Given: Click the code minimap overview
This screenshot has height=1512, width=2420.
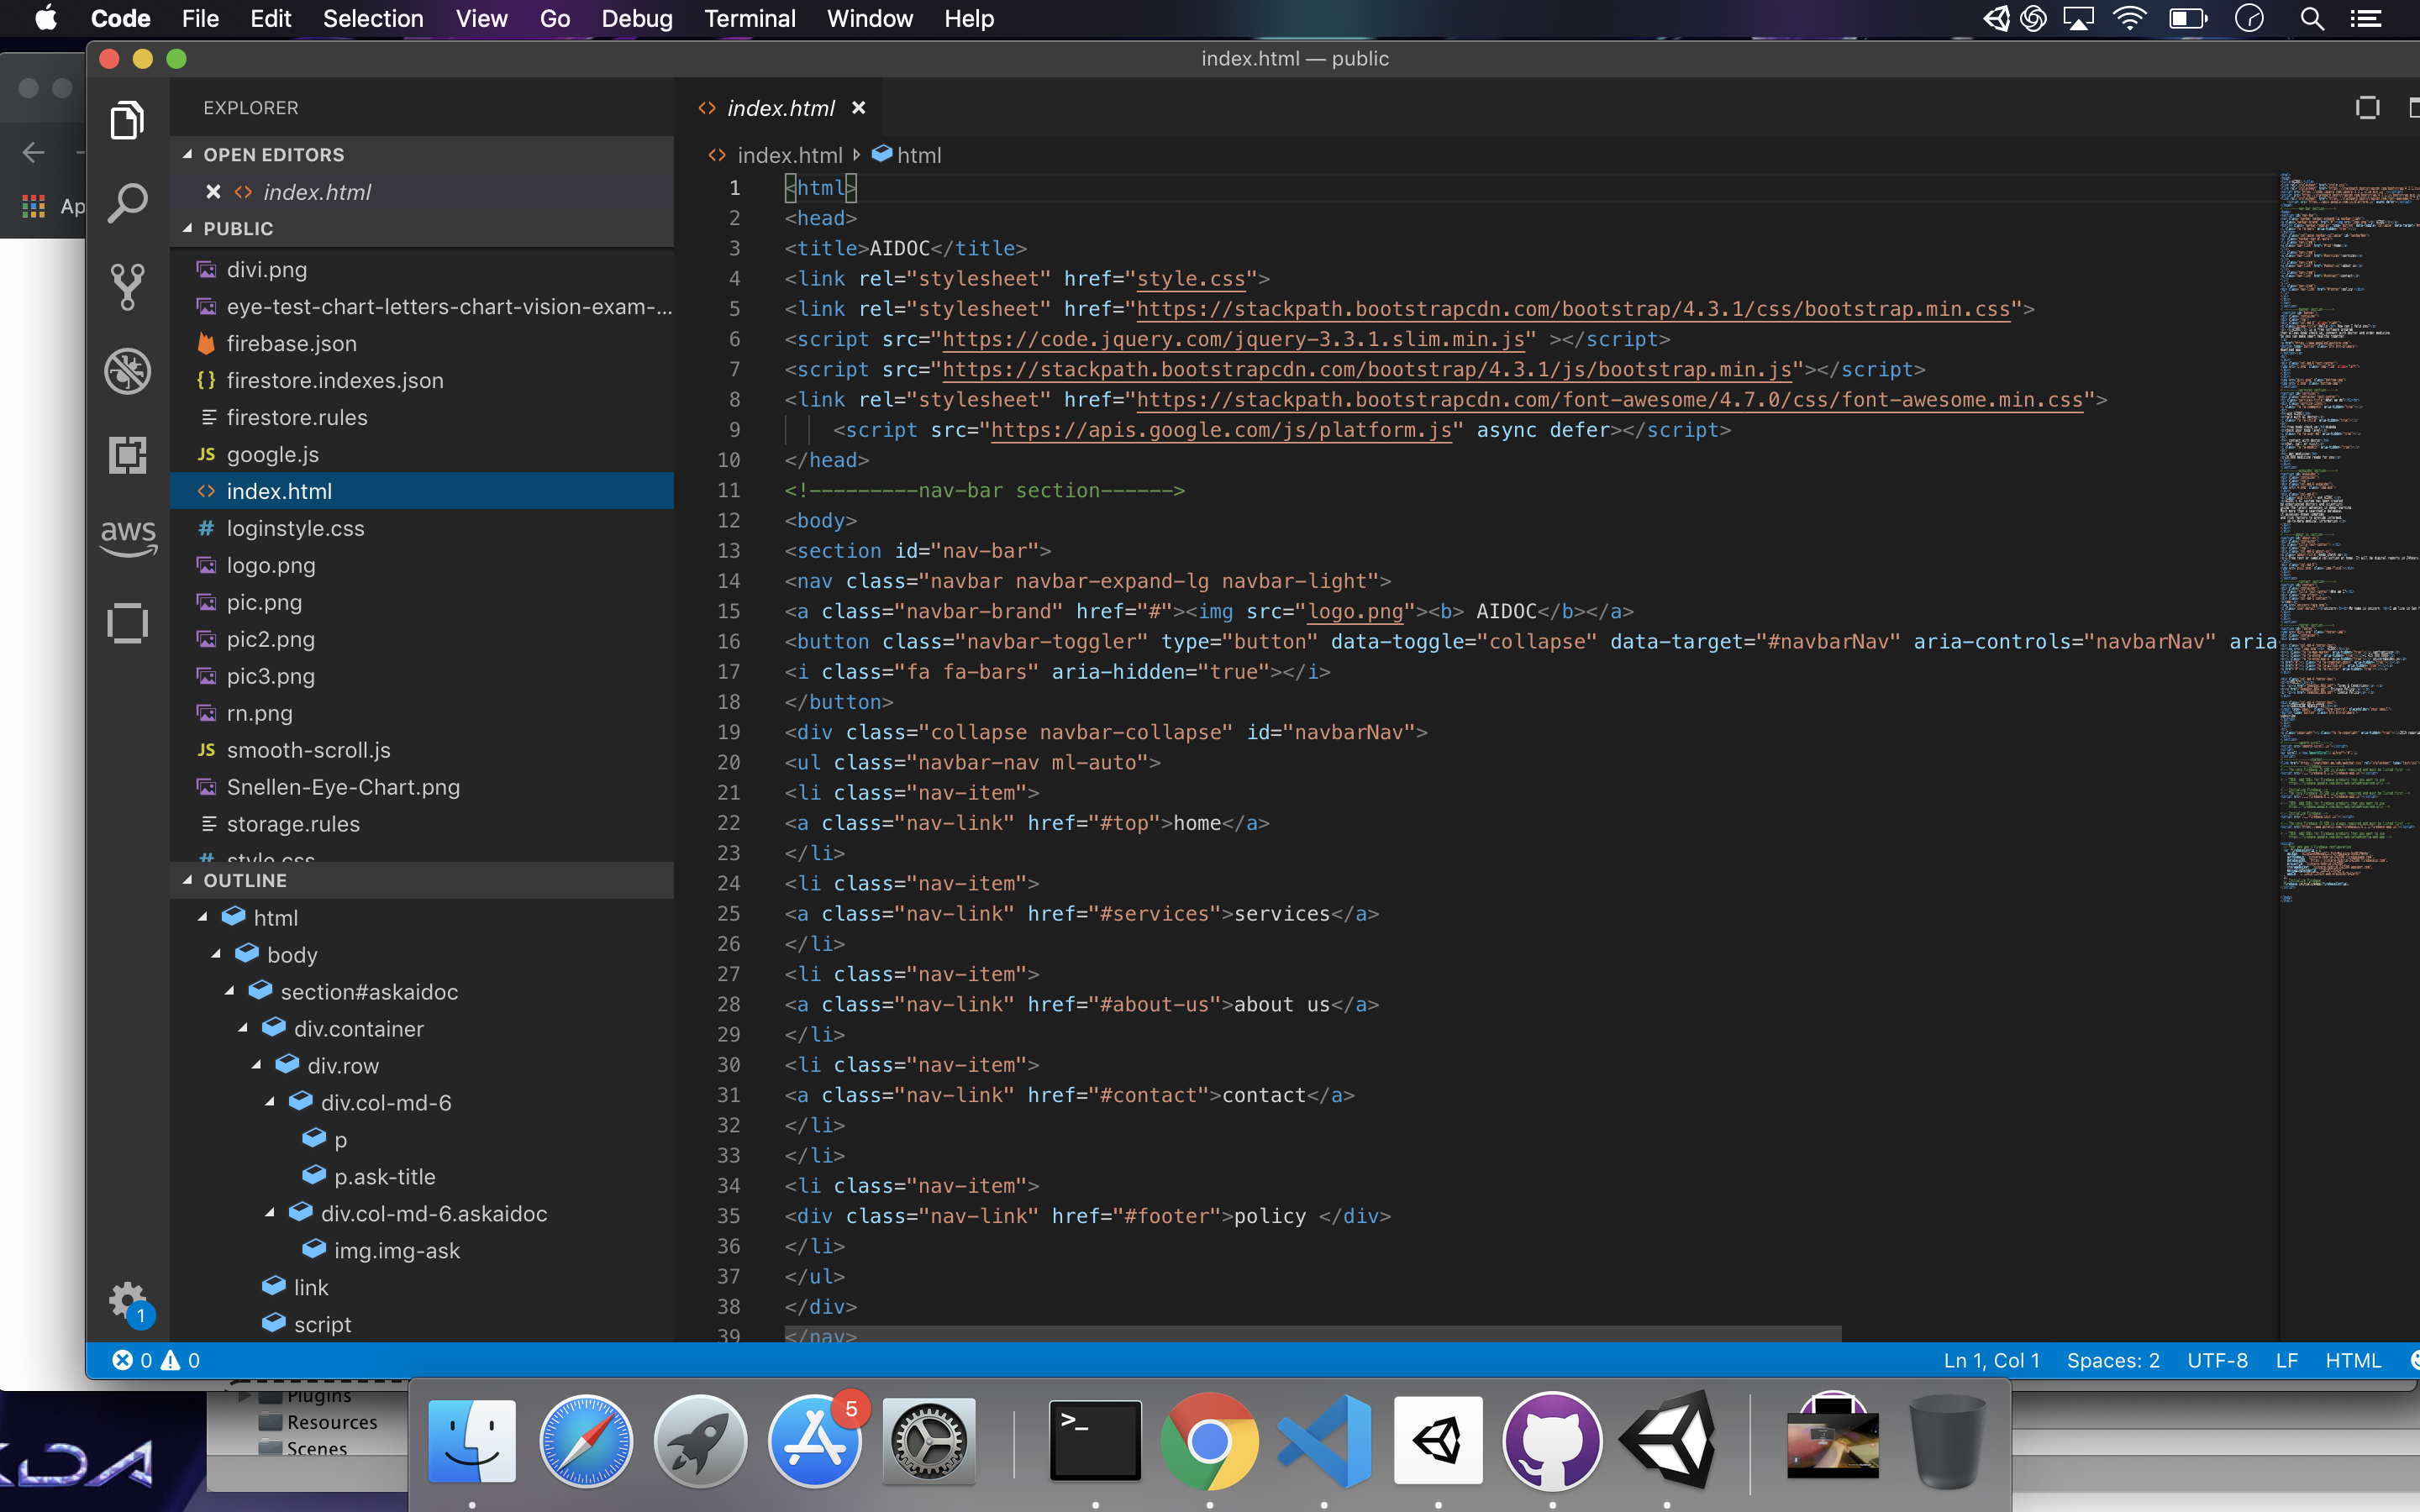Looking at the screenshot, I should (2345, 500).
